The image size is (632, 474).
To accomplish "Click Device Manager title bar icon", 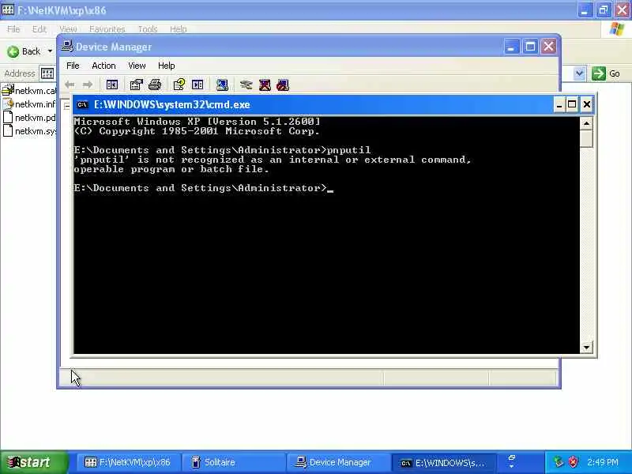I will click(x=67, y=47).
